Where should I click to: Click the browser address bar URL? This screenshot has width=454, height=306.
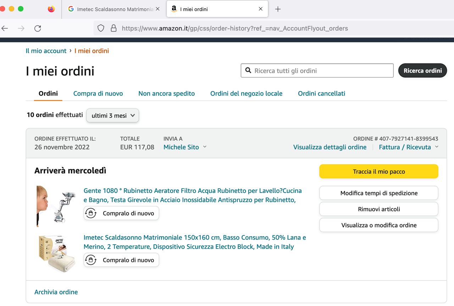pyautogui.click(x=235, y=28)
